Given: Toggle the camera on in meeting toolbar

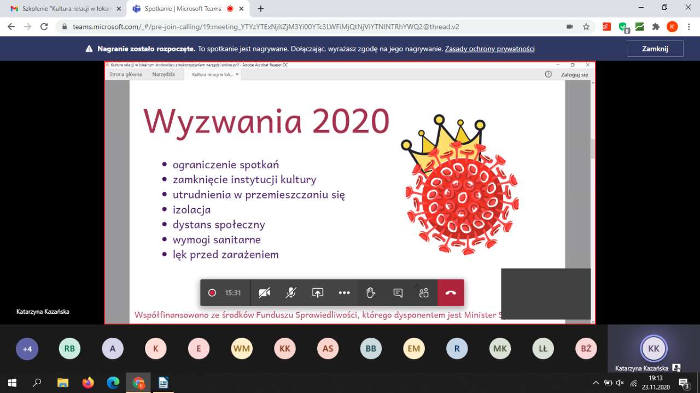Looking at the screenshot, I should point(264,292).
